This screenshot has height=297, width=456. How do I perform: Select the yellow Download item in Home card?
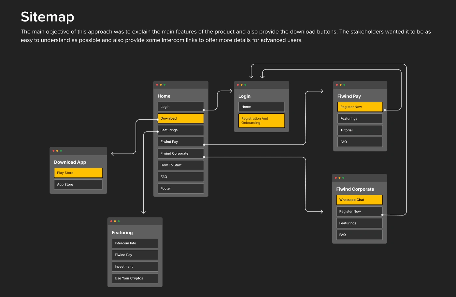pos(181,118)
